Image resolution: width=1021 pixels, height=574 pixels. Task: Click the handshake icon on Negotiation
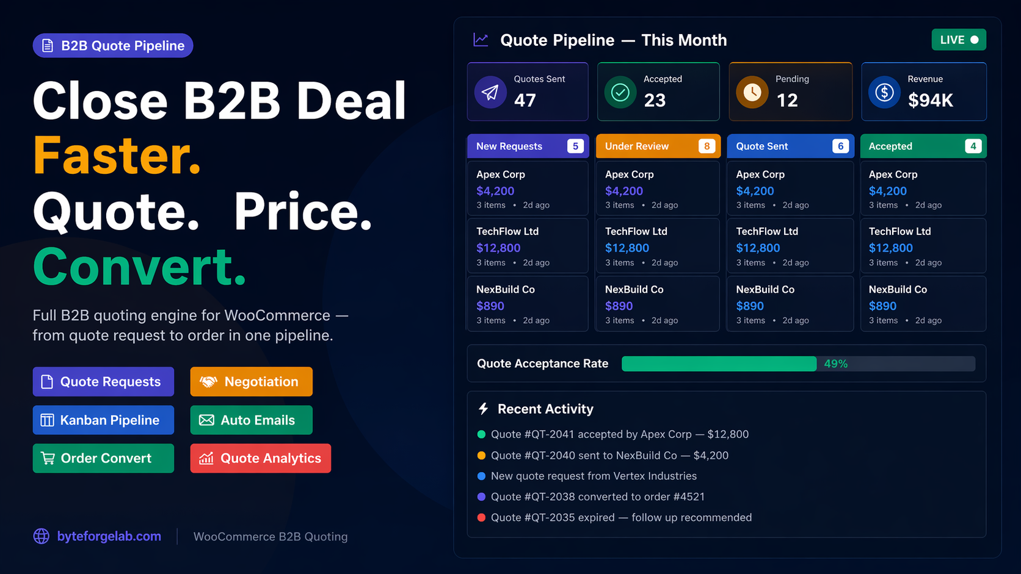(x=208, y=382)
